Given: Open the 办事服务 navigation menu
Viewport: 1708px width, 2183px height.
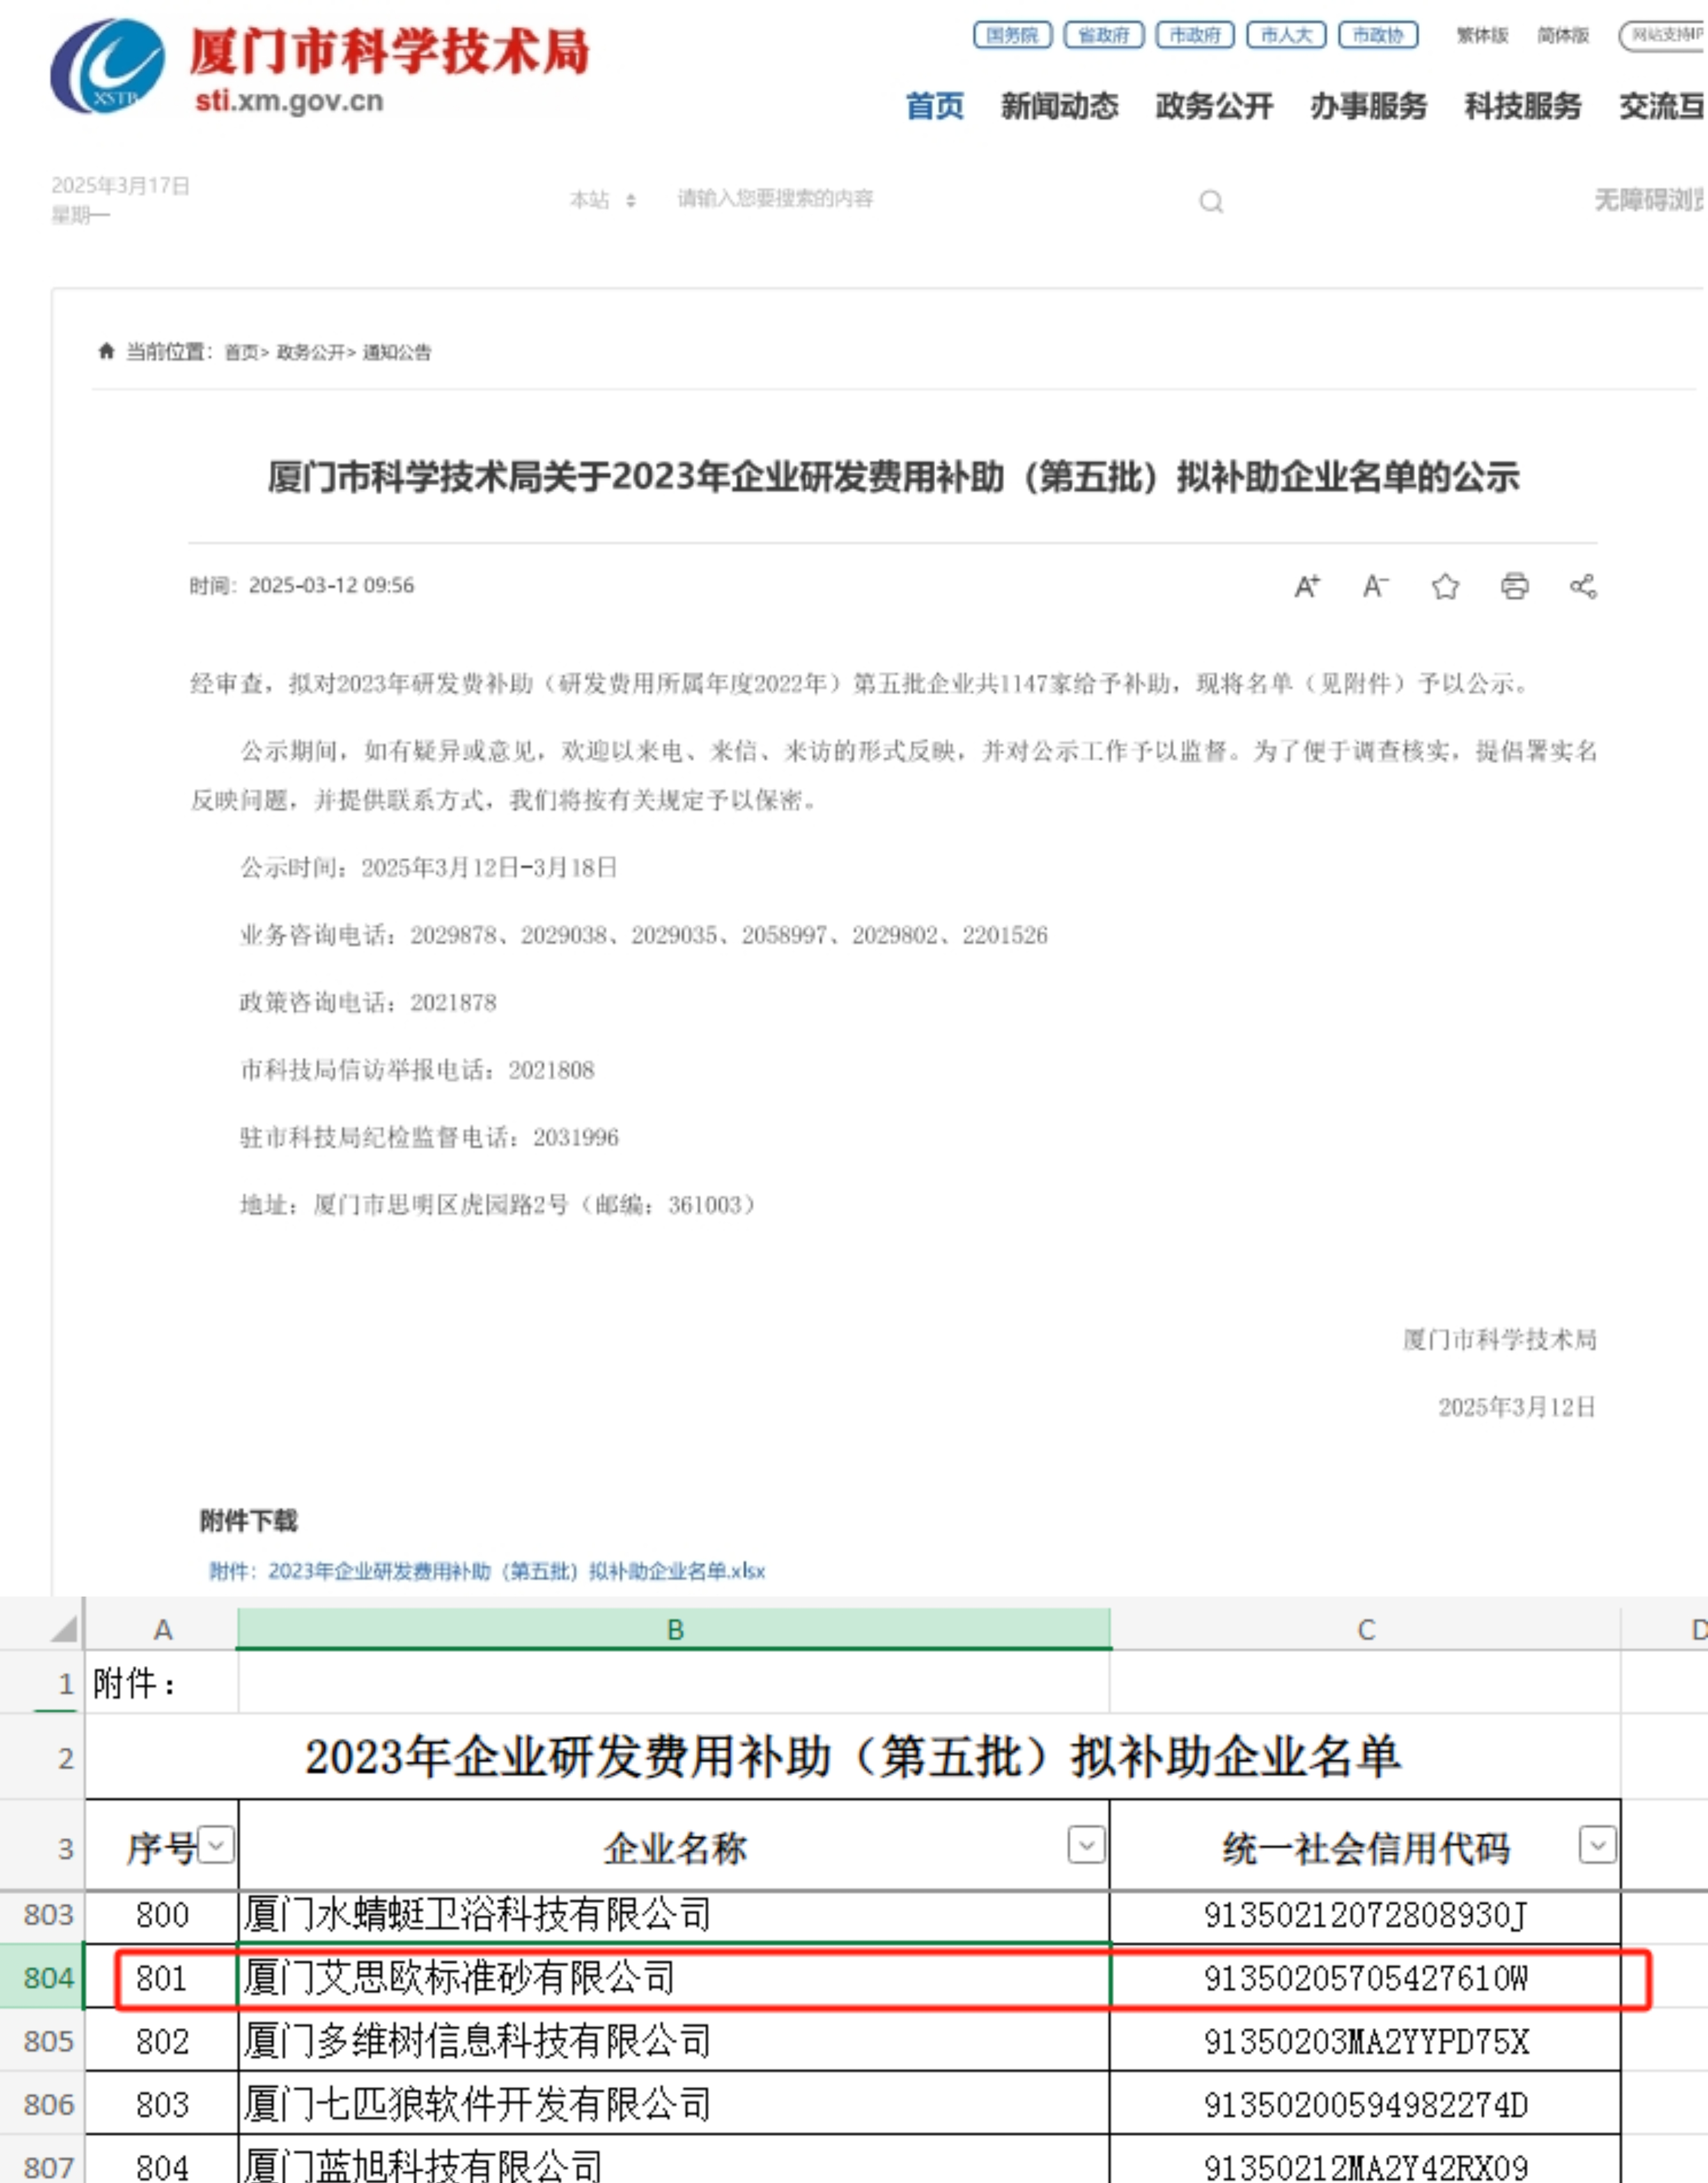Looking at the screenshot, I should 1368,106.
